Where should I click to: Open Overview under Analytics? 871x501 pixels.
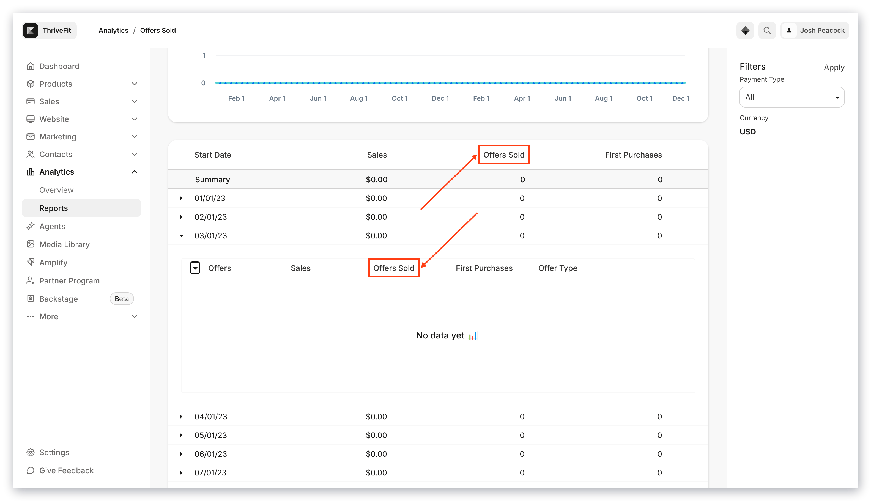click(56, 190)
